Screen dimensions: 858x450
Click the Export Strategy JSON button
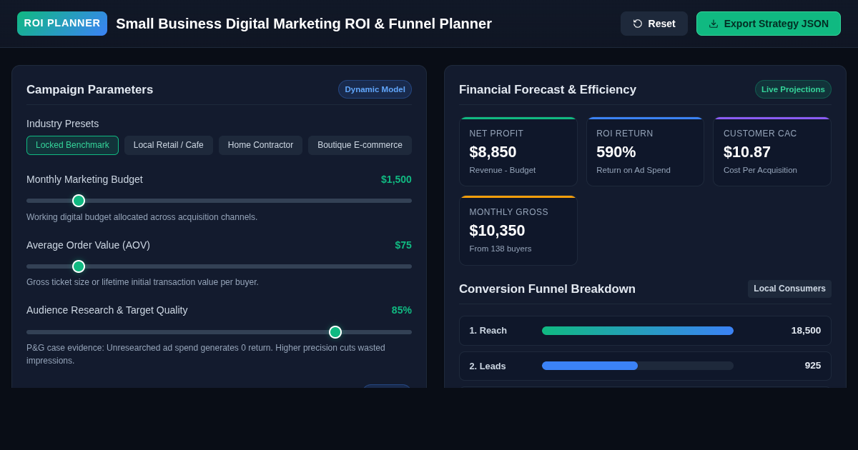(x=769, y=24)
